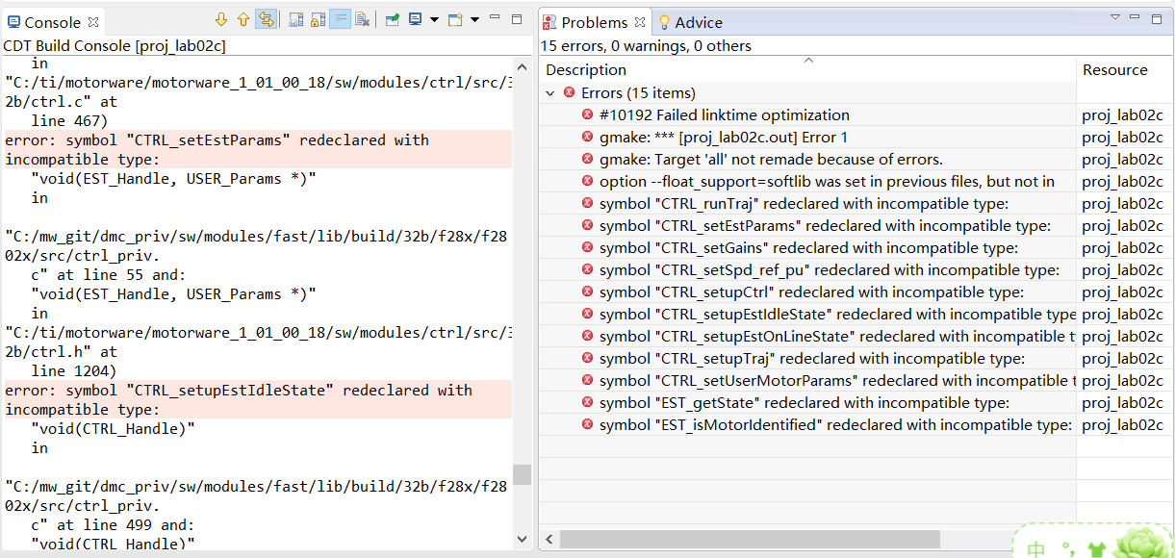Open the Problems view menu triangle
The image size is (1175, 558).
pos(1115,17)
